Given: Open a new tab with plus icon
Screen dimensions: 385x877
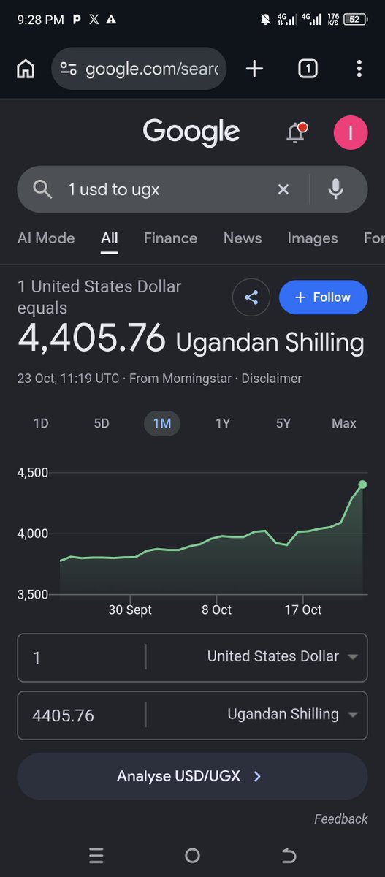Looking at the screenshot, I should [254, 69].
